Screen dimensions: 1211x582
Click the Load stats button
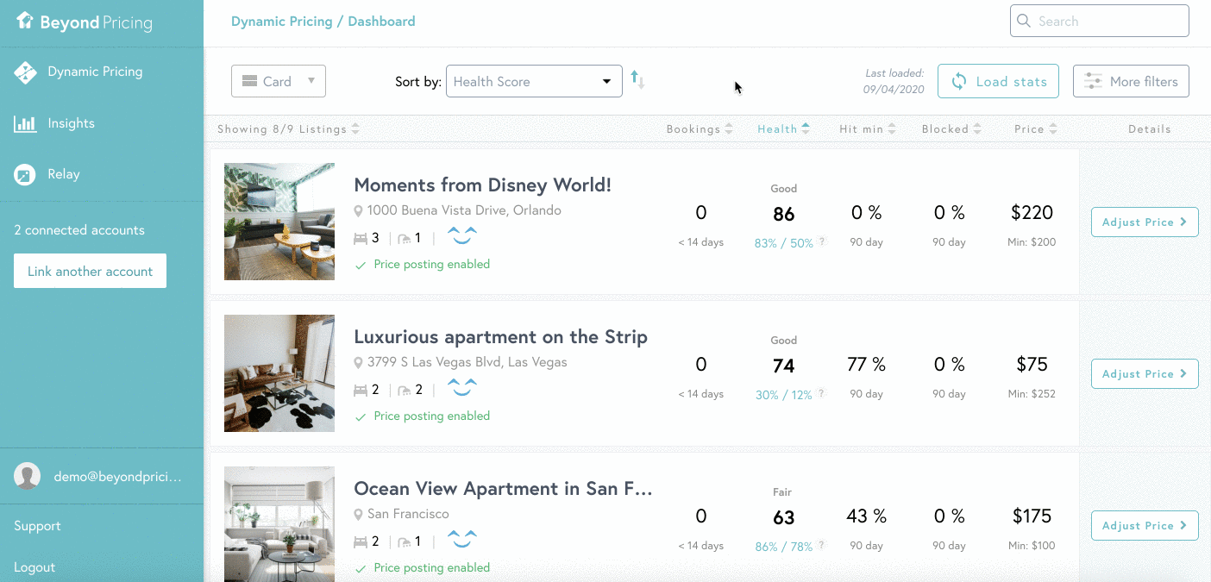(x=998, y=81)
